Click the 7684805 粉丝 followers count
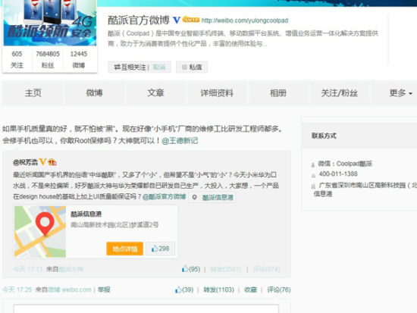417x313 pixels. tap(48, 59)
